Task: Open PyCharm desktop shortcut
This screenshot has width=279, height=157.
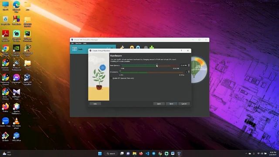Action: 27,36
